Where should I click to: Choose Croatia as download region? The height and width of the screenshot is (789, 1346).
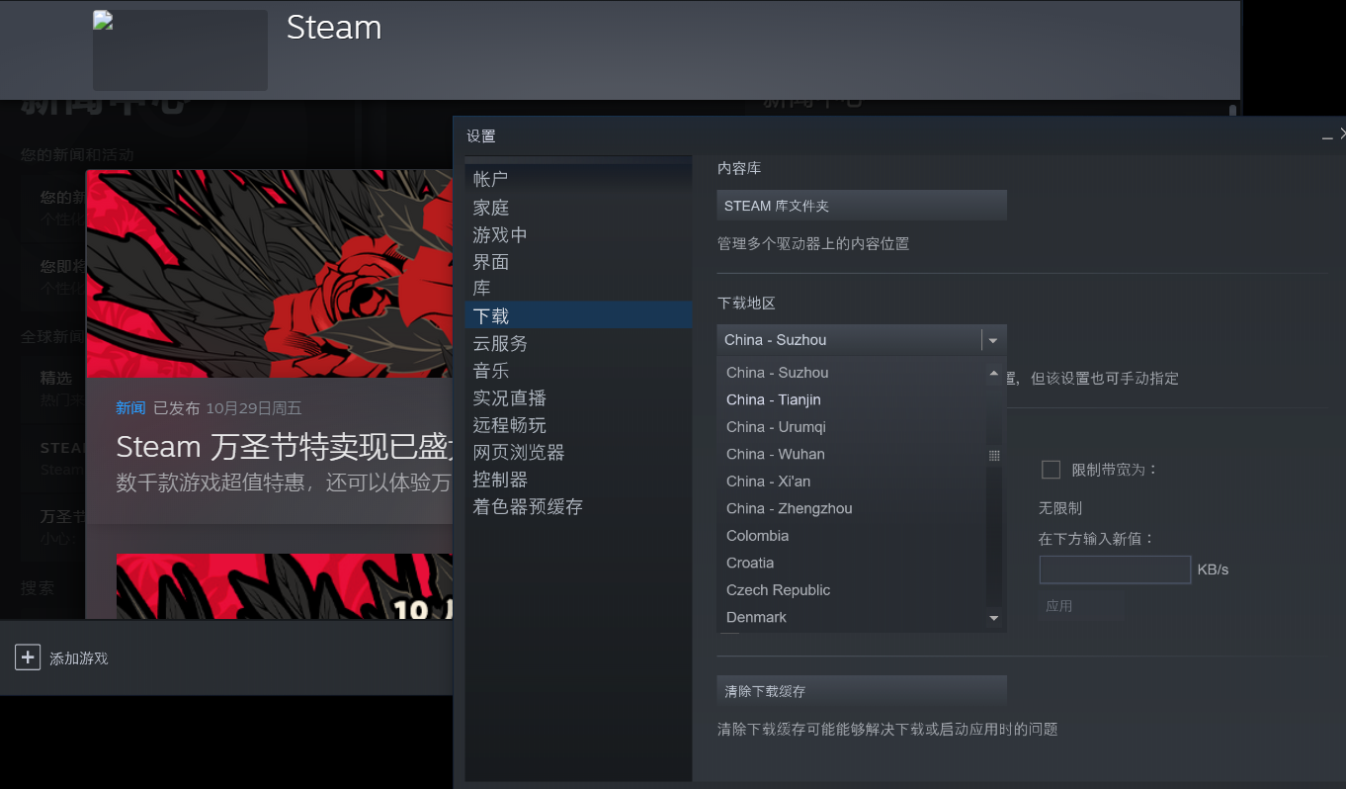coord(851,563)
